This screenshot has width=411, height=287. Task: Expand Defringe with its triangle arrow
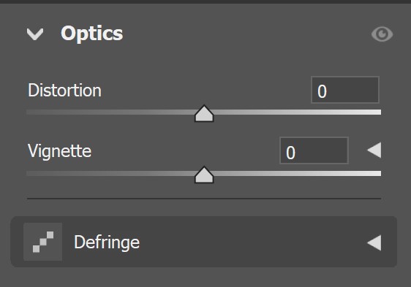pos(374,242)
